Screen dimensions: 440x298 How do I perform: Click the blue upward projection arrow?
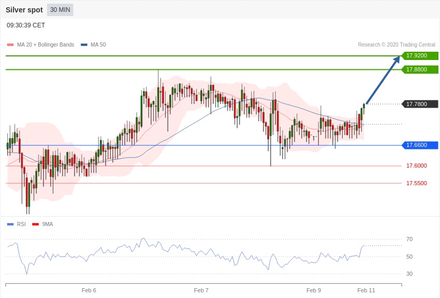pyautogui.click(x=383, y=81)
